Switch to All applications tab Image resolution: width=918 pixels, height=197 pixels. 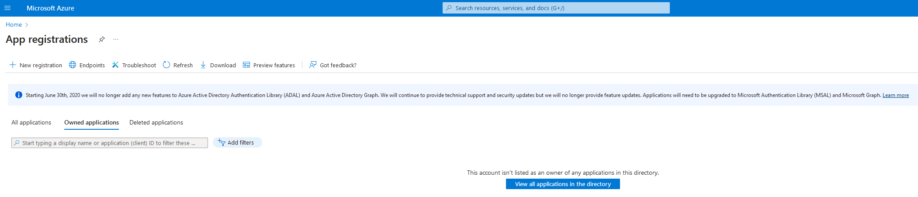pyautogui.click(x=31, y=122)
